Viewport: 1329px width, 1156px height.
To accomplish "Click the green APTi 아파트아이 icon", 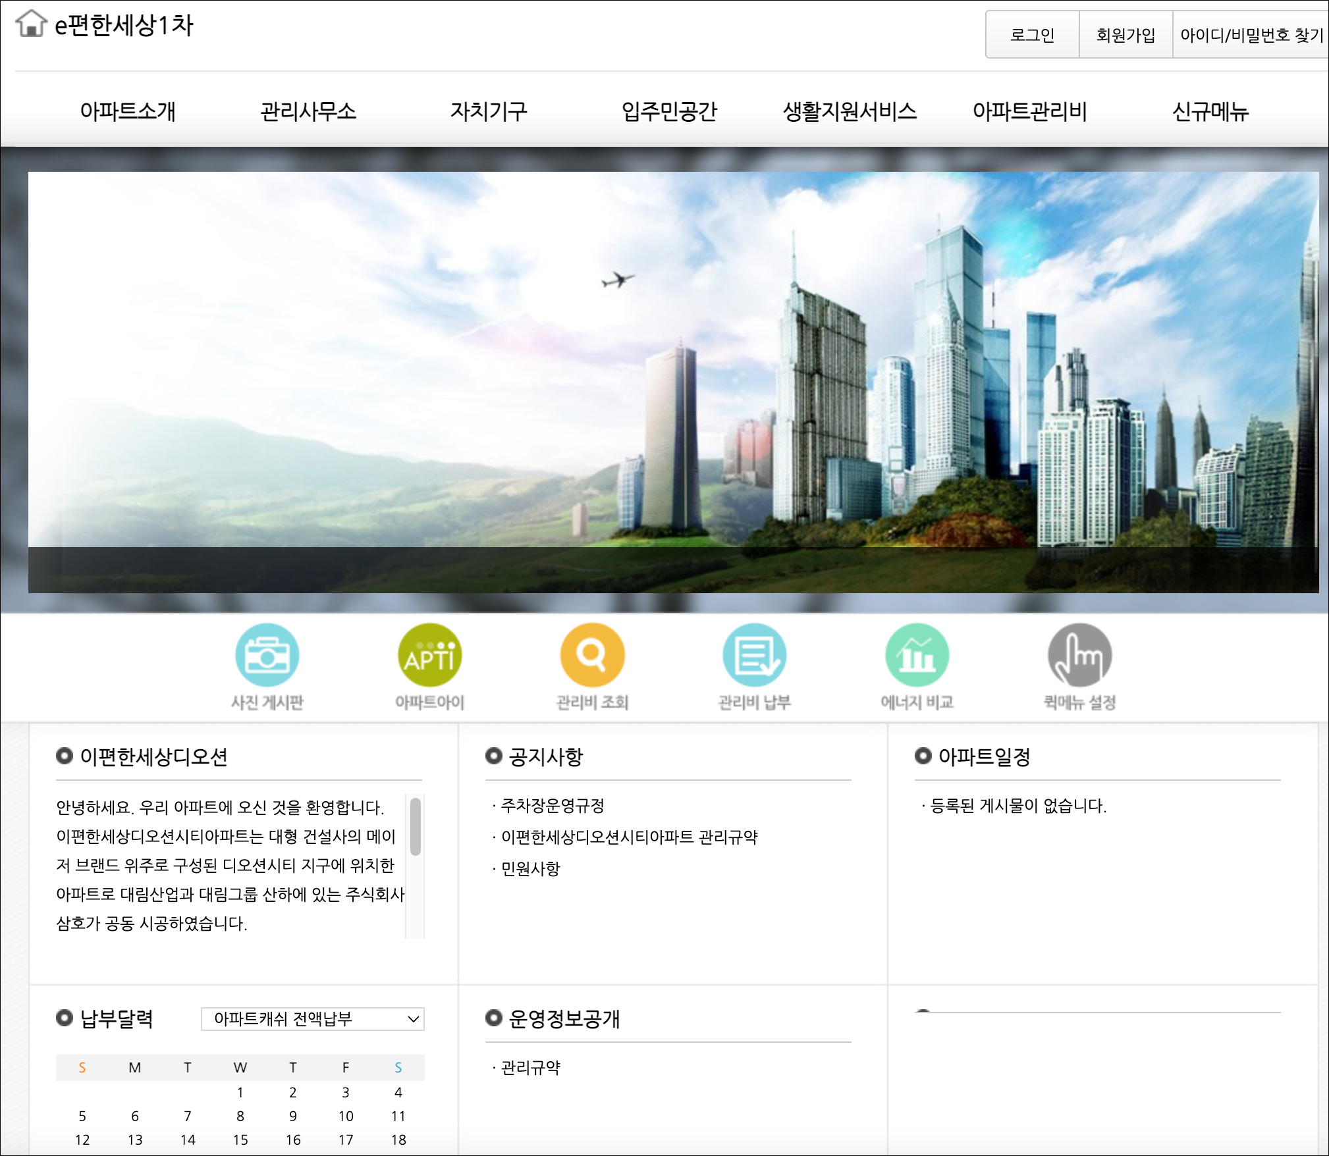I will point(429,655).
